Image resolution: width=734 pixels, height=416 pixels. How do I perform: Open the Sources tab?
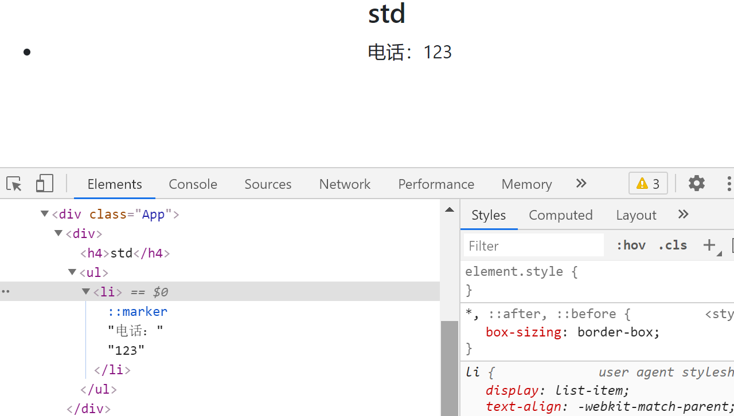(268, 184)
